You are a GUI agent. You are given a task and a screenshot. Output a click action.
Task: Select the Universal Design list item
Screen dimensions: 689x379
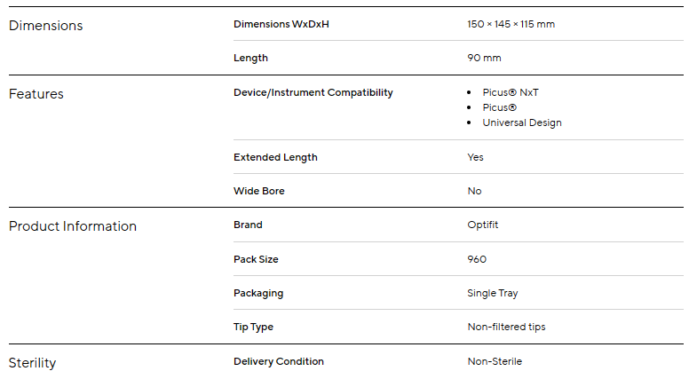pos(522,122)
